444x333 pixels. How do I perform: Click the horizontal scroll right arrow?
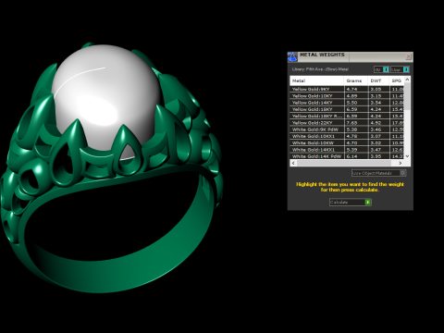click(401, 163)
